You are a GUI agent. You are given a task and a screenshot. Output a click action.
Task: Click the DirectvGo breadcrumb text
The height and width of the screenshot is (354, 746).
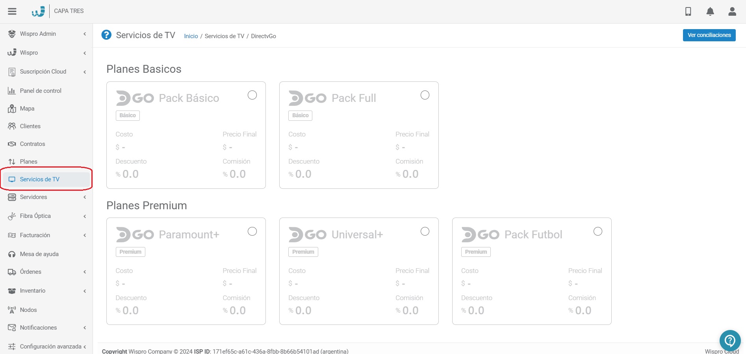click(x=264, y=36)
